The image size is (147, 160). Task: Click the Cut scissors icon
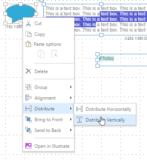click(28, 23)
